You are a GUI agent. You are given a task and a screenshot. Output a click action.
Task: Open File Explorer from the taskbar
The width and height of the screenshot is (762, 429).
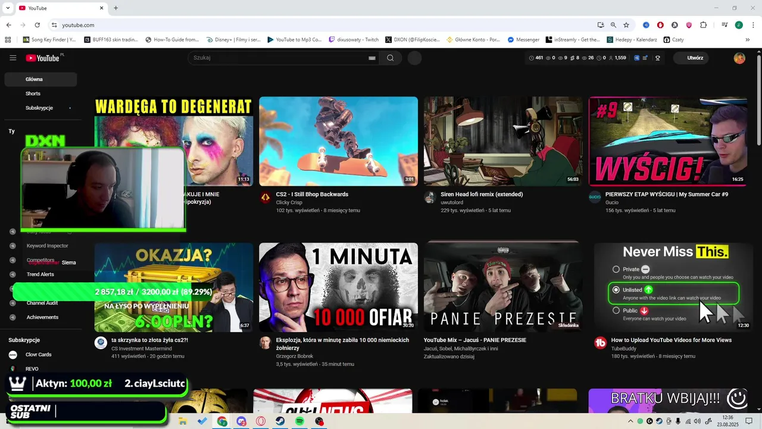(x=183, y=421)
